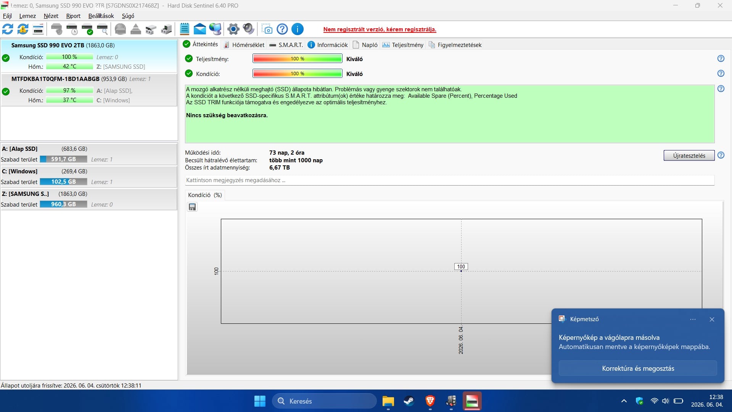Show hidden system tray icons
Viewport: 732px width, 412px height.
[624, 401]
